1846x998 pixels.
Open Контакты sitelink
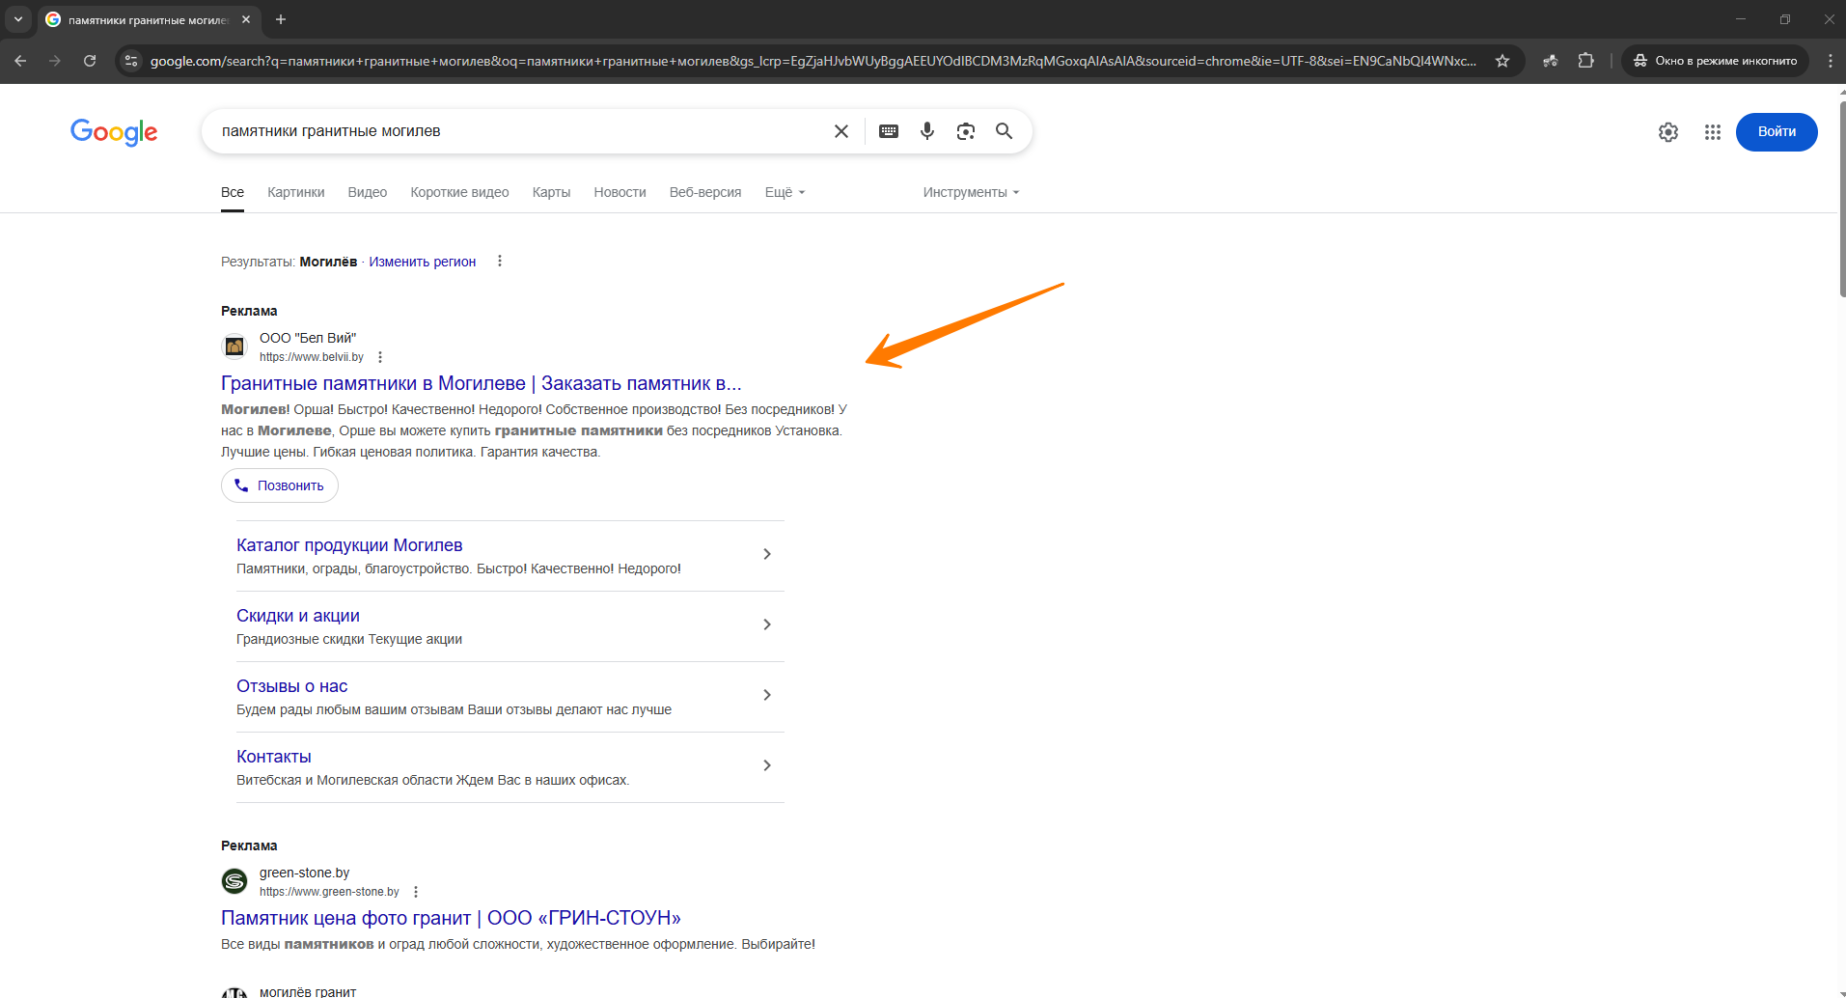[x=274, y=757]
